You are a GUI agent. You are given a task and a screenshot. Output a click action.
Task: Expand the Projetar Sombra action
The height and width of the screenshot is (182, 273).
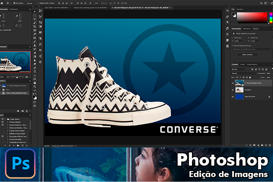[8, 131]
